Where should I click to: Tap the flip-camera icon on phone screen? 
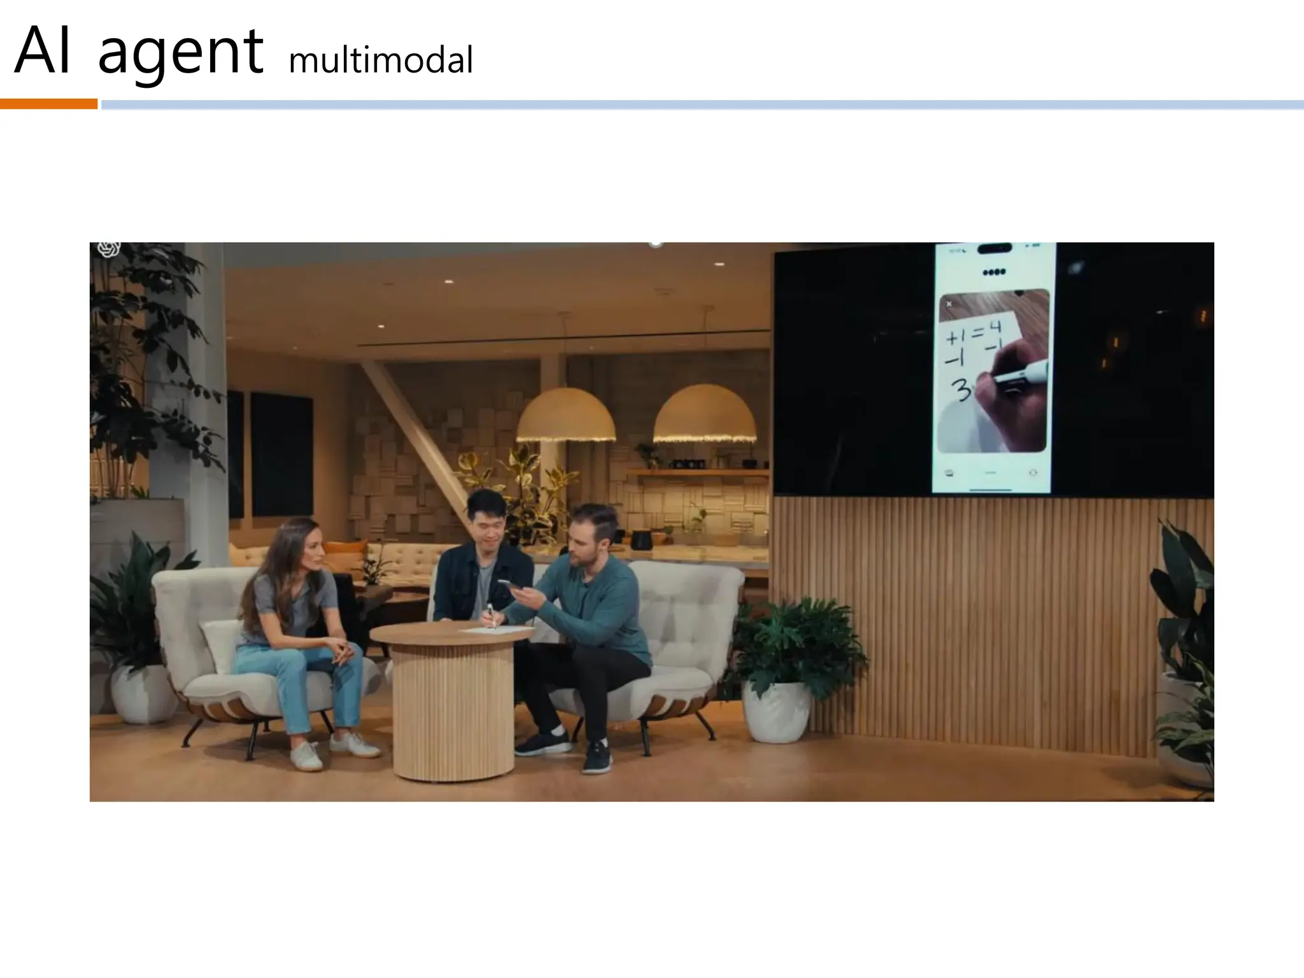click(x=1033, y=472)
